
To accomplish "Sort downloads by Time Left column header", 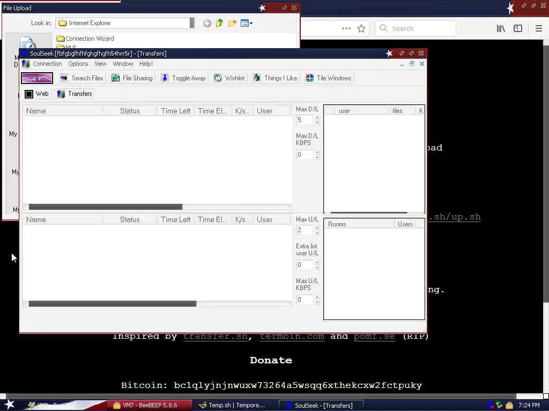I will [175, 111].
